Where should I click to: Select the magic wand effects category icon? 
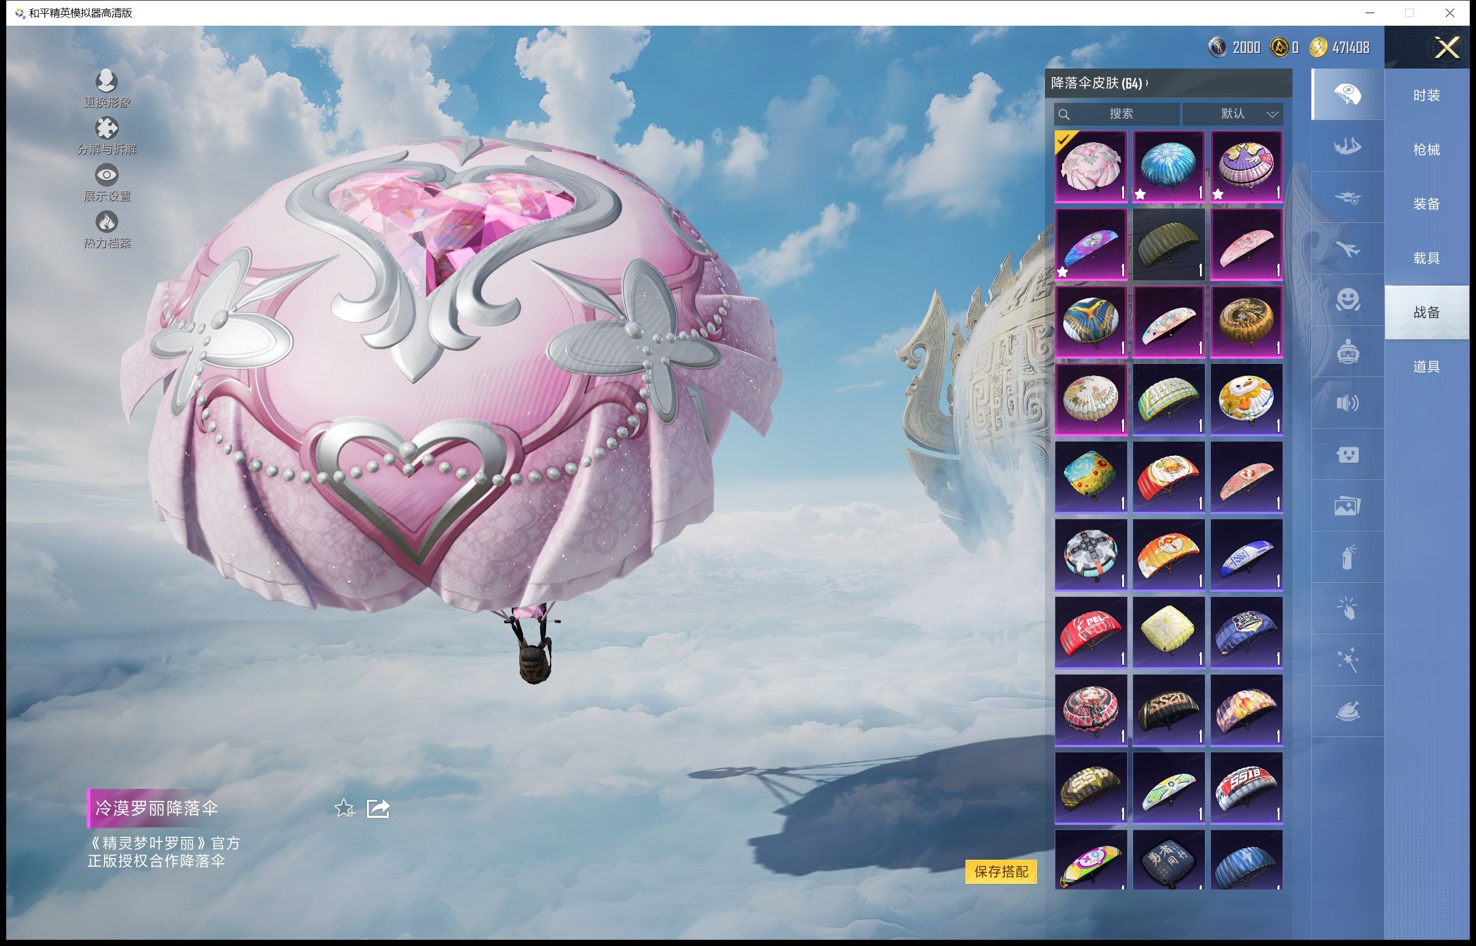[1347, 661]
